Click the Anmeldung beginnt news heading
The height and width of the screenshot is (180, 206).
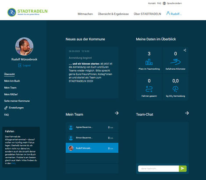tap(80, 58)
